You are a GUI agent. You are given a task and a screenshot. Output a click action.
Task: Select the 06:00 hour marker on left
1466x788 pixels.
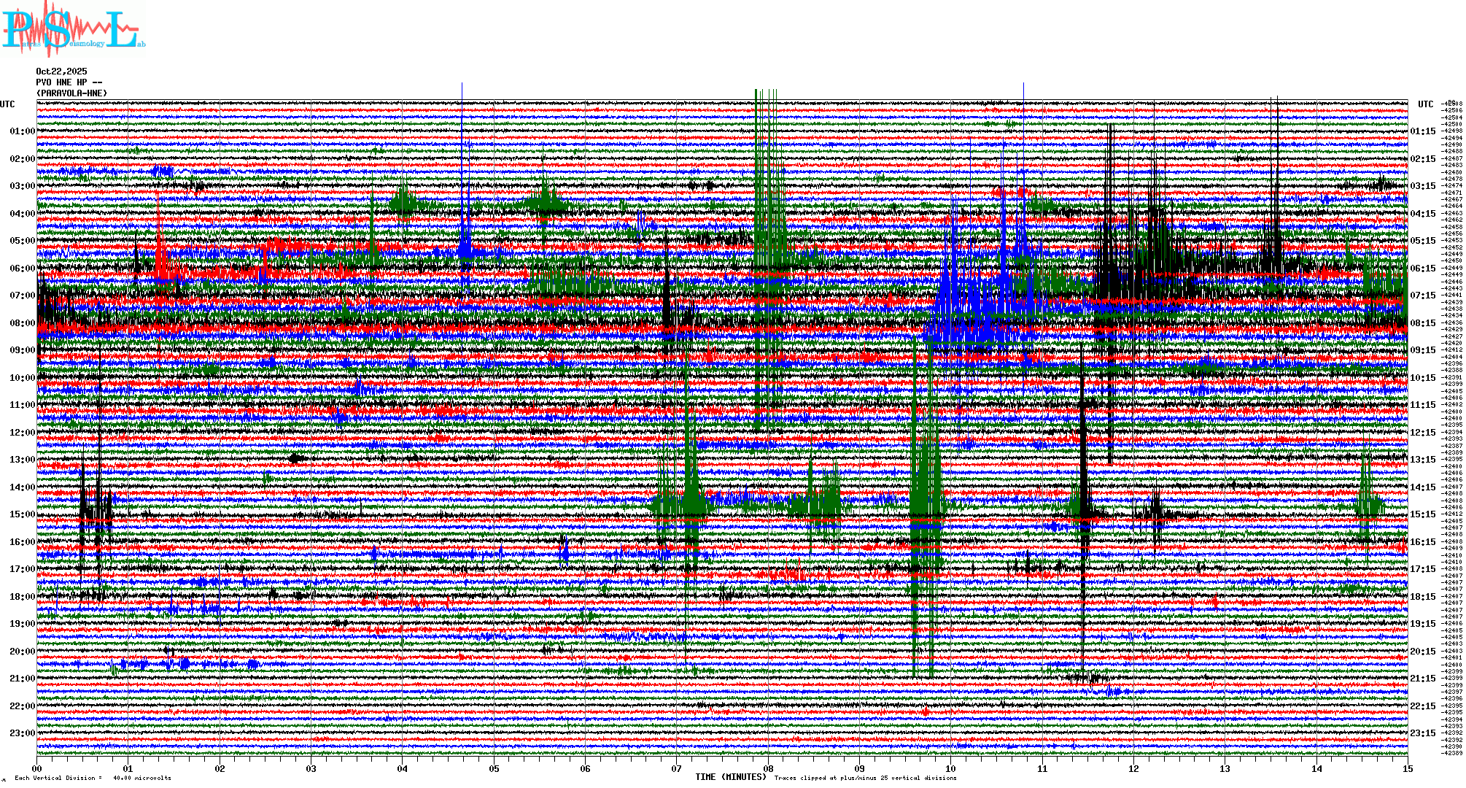22,269
